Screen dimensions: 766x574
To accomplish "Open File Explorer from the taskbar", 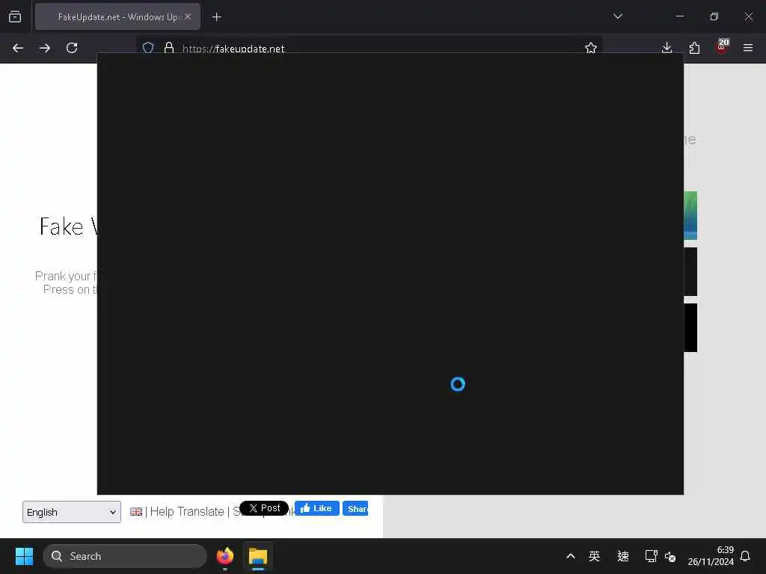I will [258, 556].
